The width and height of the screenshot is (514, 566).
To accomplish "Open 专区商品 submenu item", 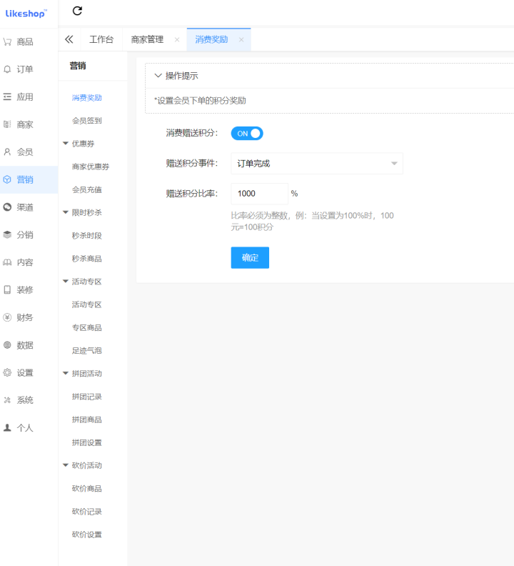I will 86,328.
